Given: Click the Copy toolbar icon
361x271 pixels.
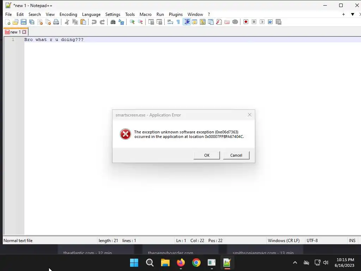Looking at the screenshot, I should (75, 22).
